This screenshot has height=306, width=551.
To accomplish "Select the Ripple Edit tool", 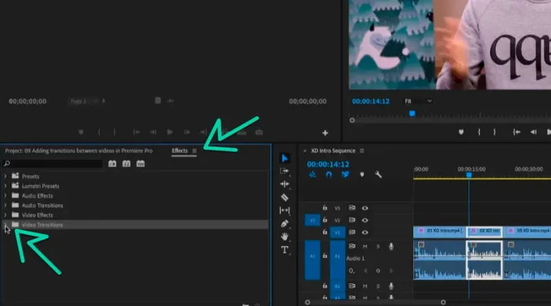I will [x=284, y=184].
